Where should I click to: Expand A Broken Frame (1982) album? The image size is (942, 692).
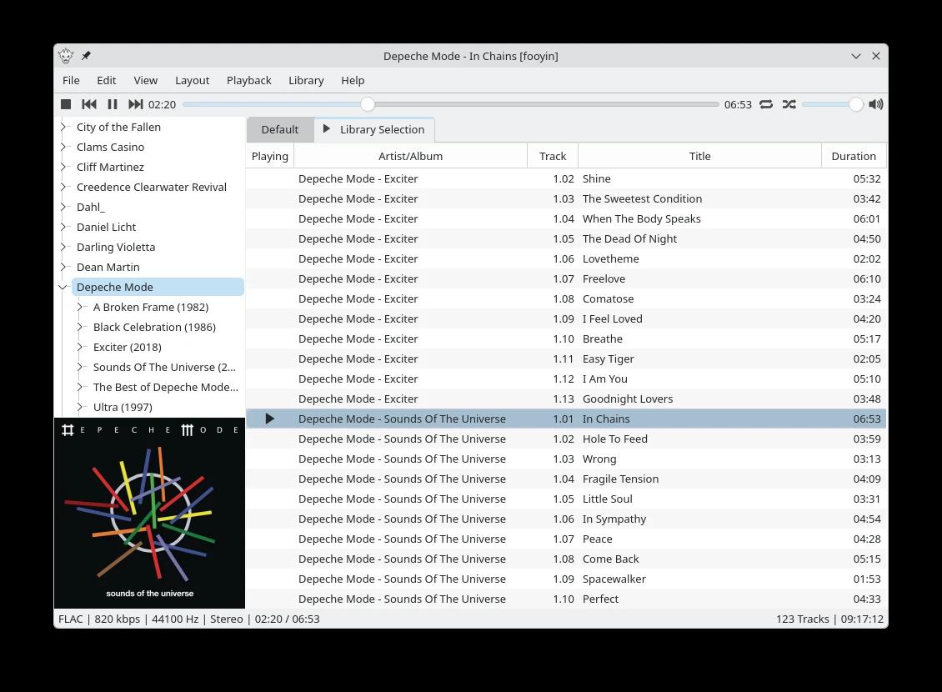click(x=79, y=307)
